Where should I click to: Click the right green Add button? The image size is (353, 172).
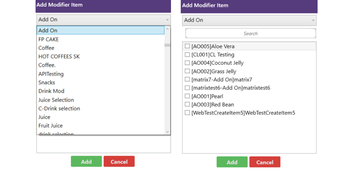pyautogui.click(x=232, y=162)
